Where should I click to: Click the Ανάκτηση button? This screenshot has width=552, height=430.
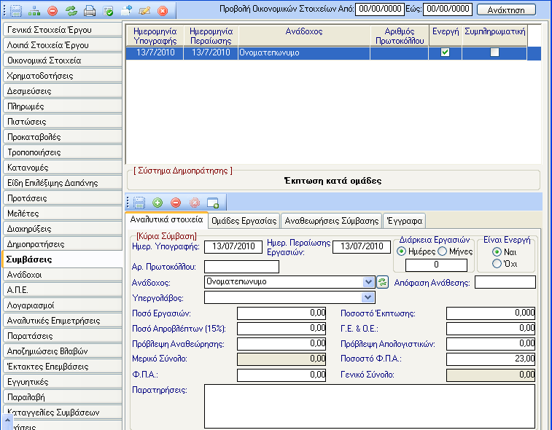click(506, 10)
